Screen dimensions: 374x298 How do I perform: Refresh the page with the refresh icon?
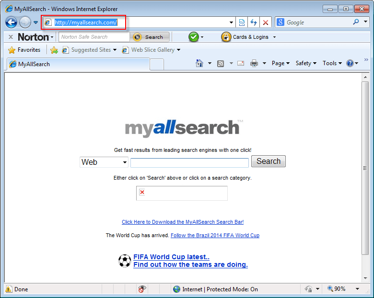tap(254, 23)
